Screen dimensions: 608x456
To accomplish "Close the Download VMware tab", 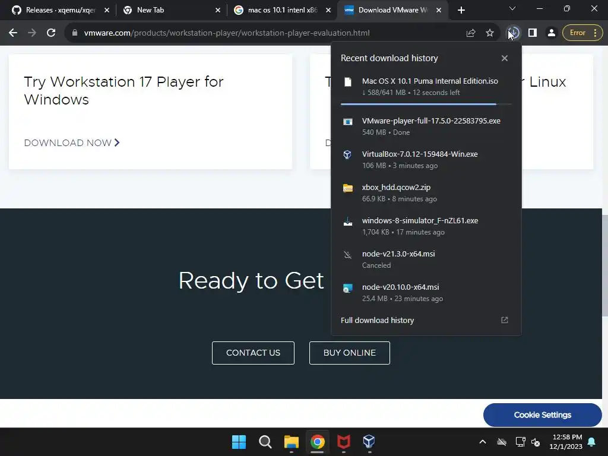I will pyautogui.click(x=439, y=10).
